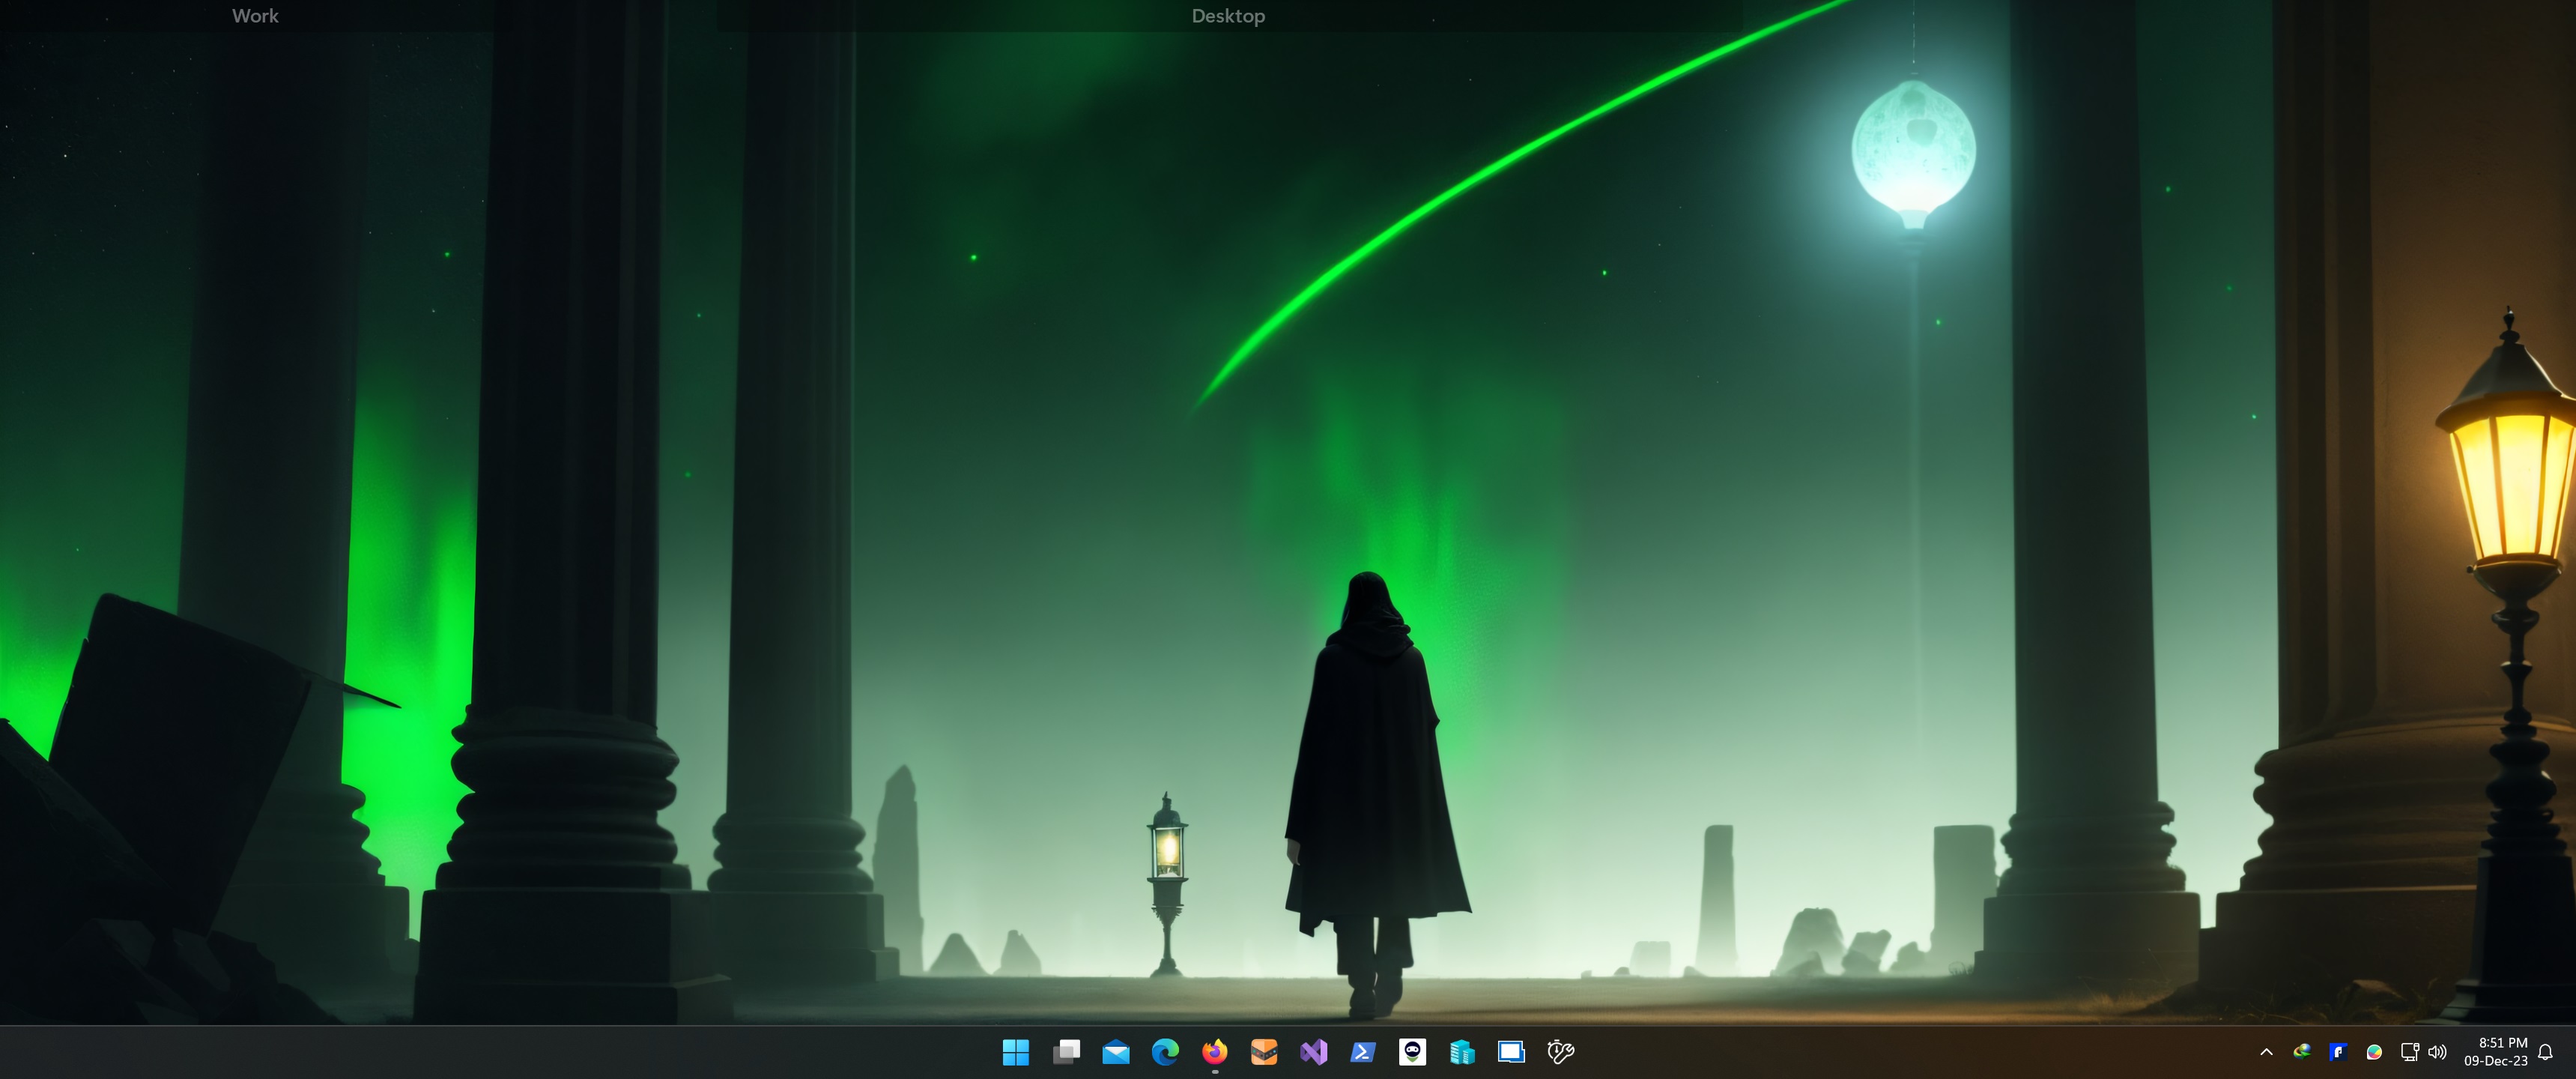Open the colorful round tray icon
Viewport: 2576px width, 1079px height.
point(2374,1051)
